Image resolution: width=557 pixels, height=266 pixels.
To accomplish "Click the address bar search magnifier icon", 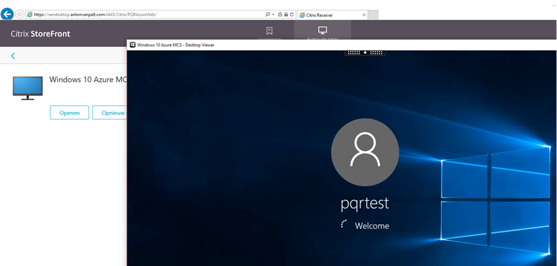I will [x=267, y=15].
